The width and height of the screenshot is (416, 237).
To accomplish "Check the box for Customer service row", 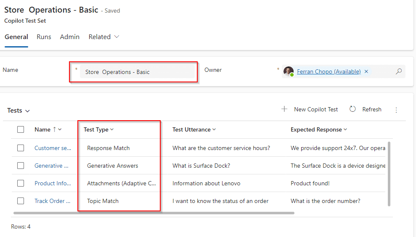I will 21,148.
